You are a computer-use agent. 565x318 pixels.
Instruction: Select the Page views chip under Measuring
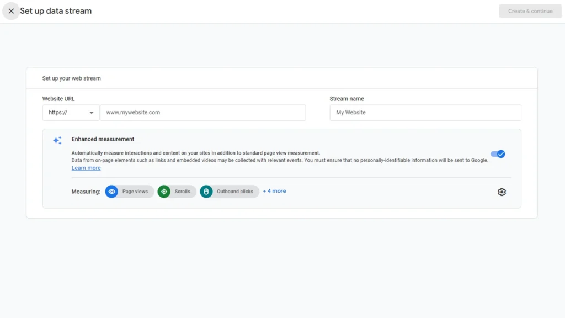(129, 192)
